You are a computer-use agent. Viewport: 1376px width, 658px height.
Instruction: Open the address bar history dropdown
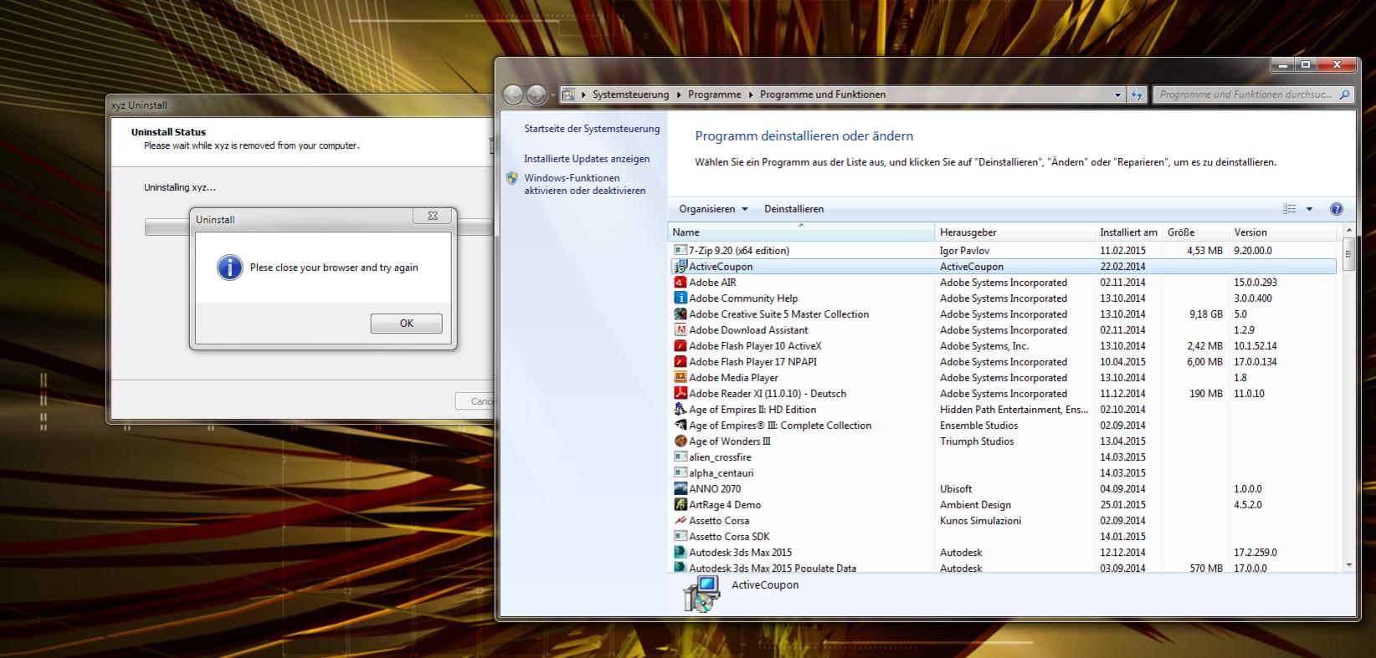(1118, 94)
